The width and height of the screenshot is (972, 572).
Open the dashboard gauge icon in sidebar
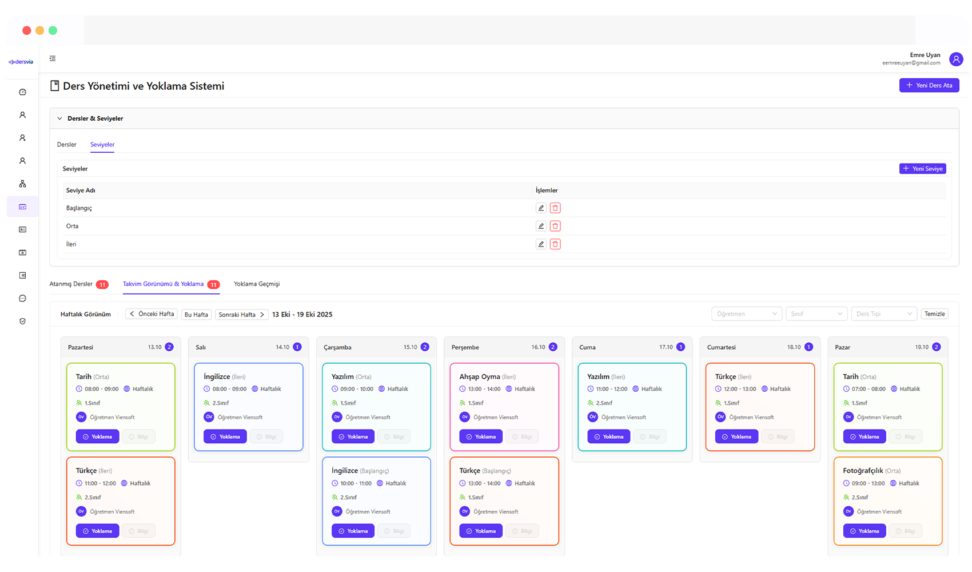(x=22, y=92)
